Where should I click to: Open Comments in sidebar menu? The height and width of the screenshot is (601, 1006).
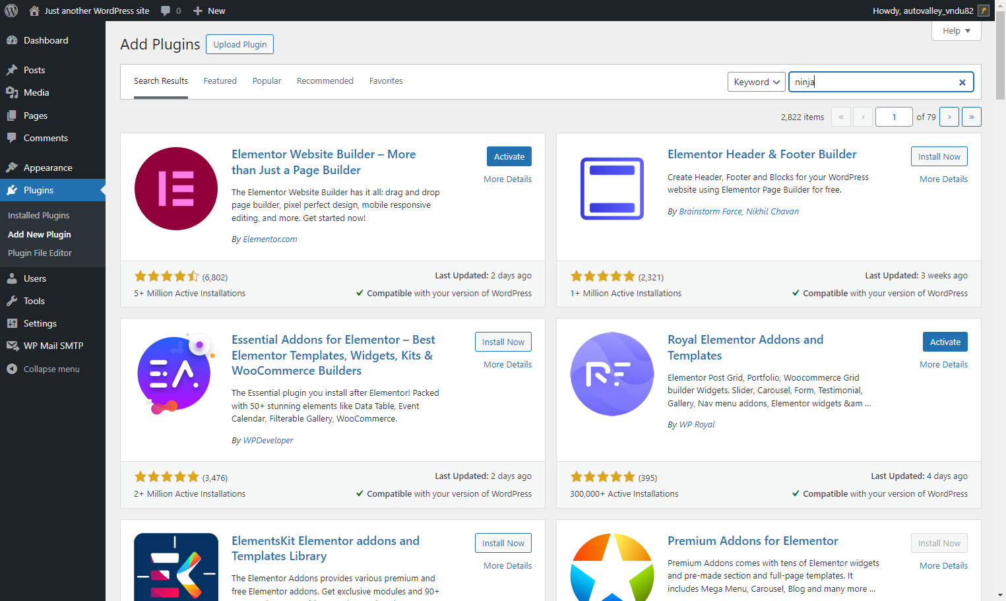tap(46, 138)
